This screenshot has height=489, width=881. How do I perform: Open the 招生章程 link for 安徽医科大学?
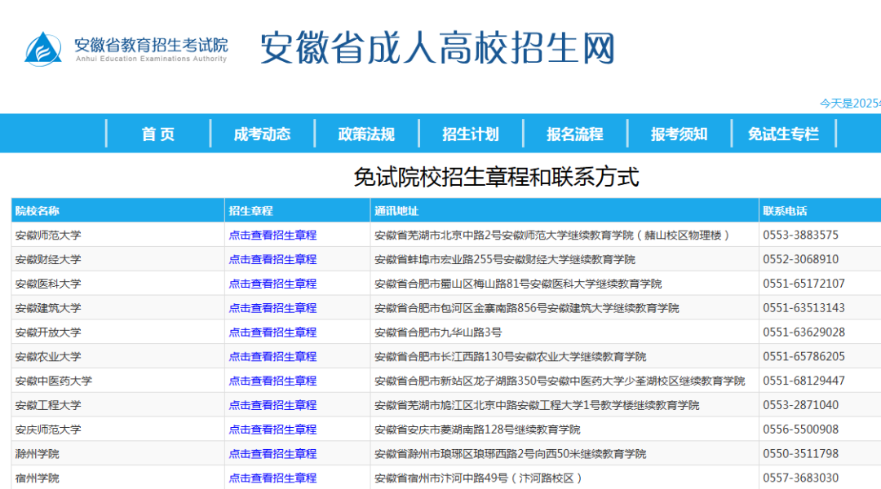(x=272, y=284)
